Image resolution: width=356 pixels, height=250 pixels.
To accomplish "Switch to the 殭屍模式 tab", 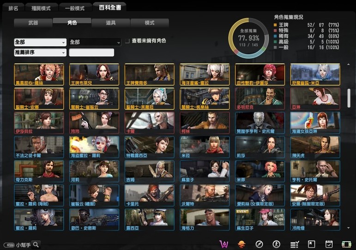I will 41,8.
